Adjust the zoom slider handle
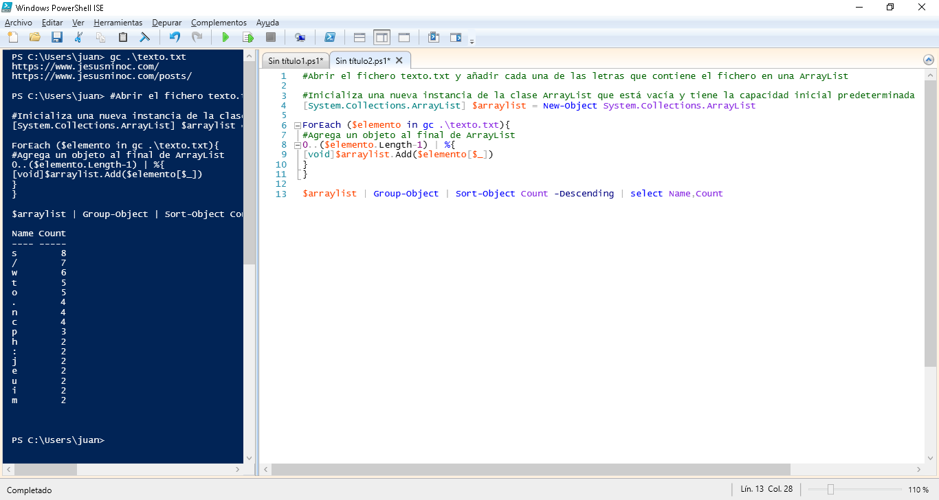The height and width of the screenshot is (500, 939). (830, 490)
